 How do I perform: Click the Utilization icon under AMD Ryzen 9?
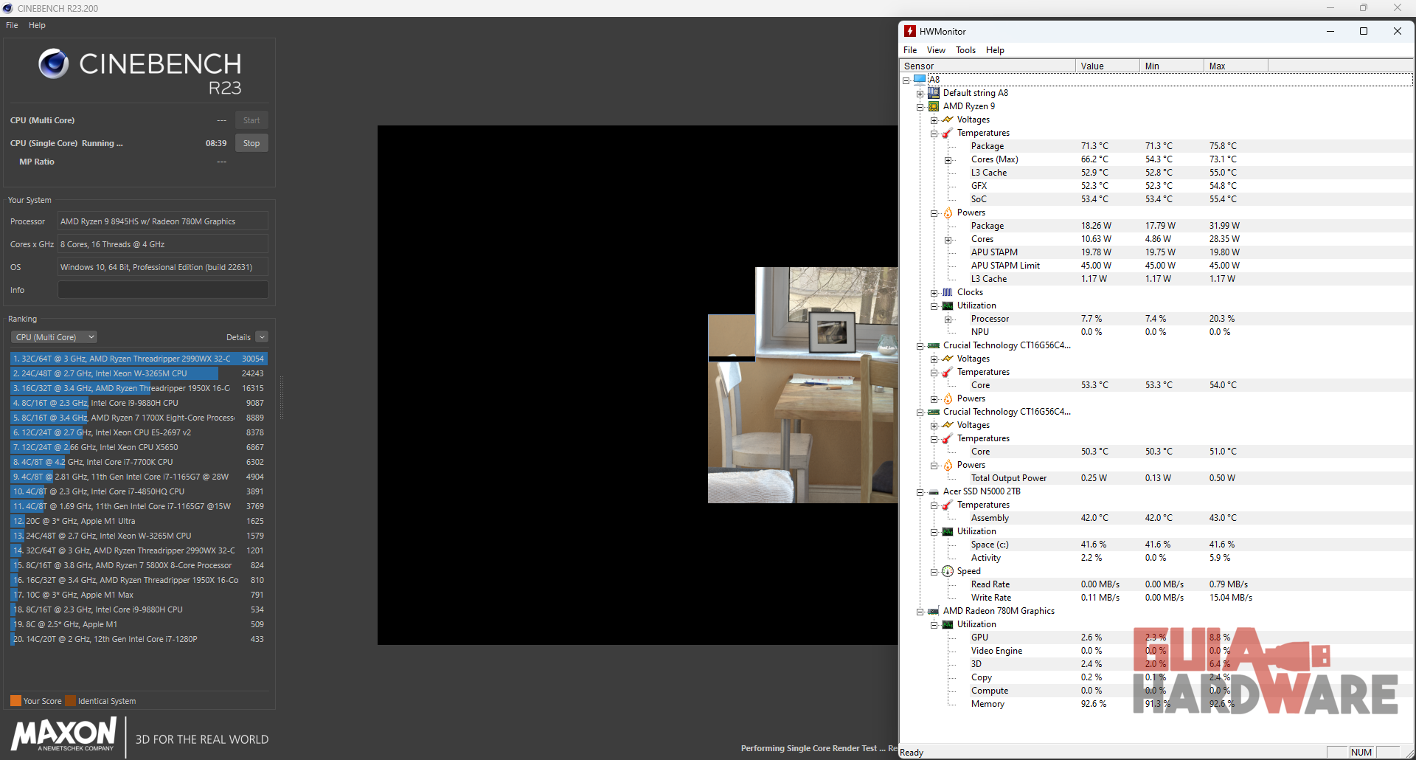[948, 305]
